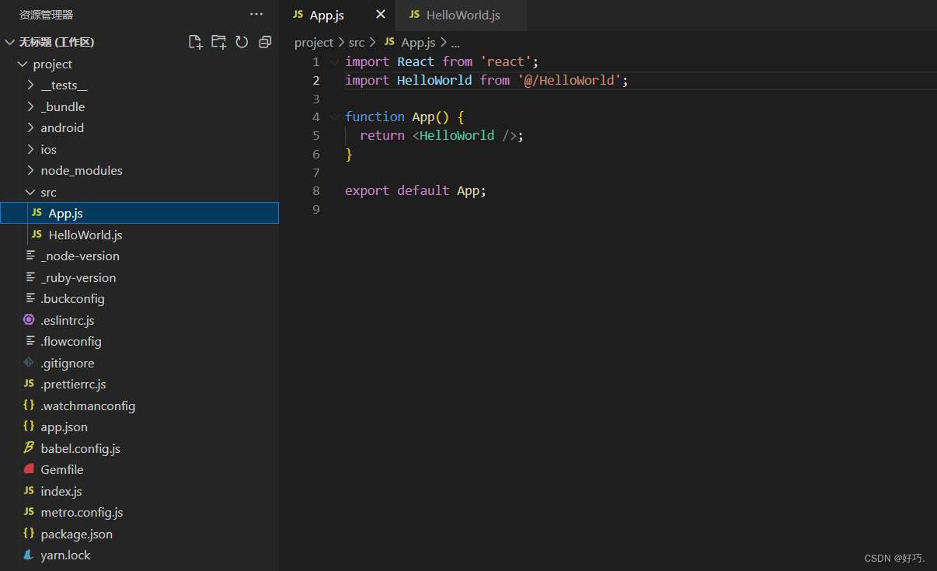Close the App.js tab
The height and width of the screenshot is (571, 937).
[378, 14]
